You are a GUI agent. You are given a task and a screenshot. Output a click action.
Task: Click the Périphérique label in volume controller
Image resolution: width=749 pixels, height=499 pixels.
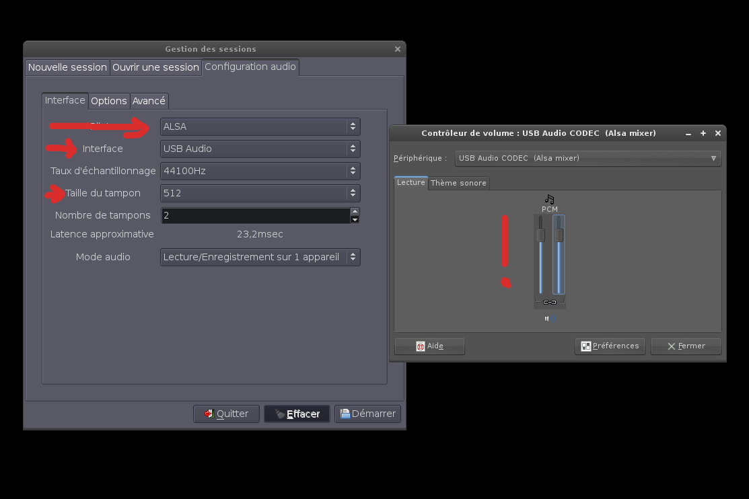pos(421,158)
